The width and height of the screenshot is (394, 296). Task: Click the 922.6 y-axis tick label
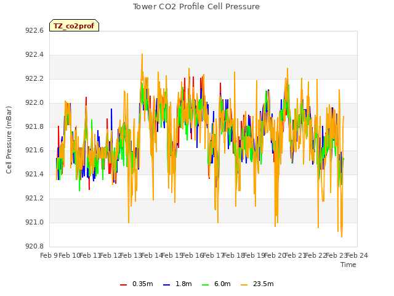point(34,30)
